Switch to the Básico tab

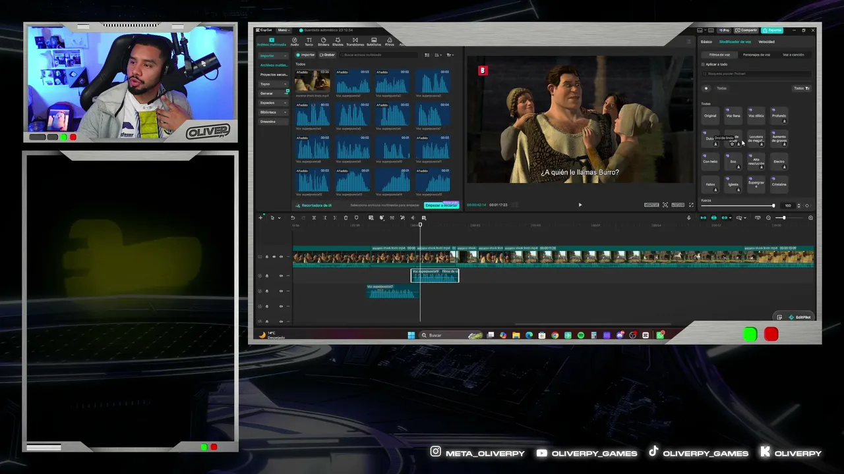[x=706, y=41]
